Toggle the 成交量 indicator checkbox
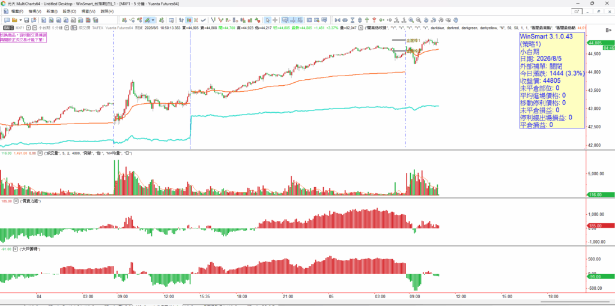This screenshot has height=306, width=615. (40, 153)
